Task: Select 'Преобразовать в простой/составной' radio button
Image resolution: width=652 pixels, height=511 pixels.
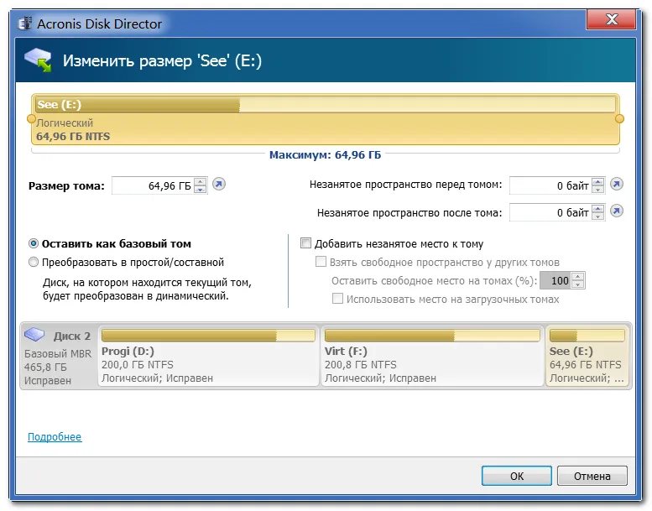Action: [x=34, y=262]
